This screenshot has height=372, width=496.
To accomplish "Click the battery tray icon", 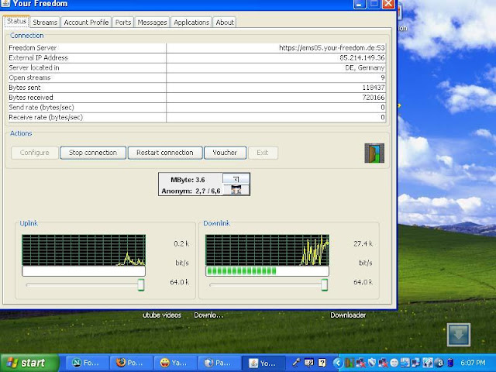I will tap(450, 363).
